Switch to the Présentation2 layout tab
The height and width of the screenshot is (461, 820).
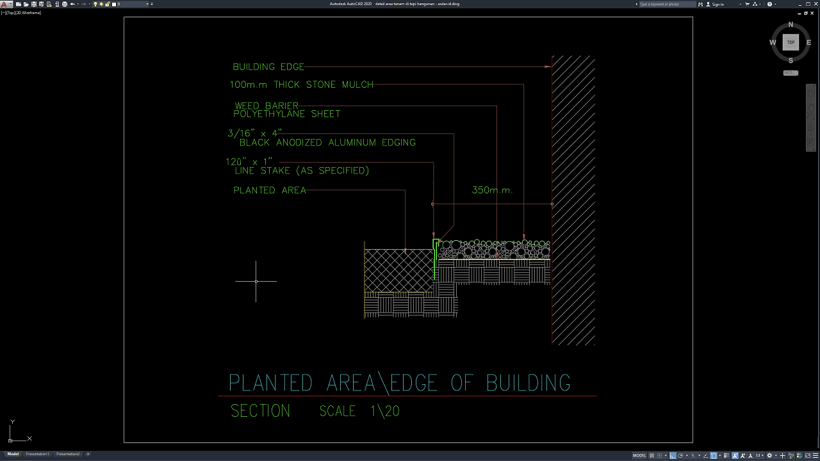[x=68, y=454]
